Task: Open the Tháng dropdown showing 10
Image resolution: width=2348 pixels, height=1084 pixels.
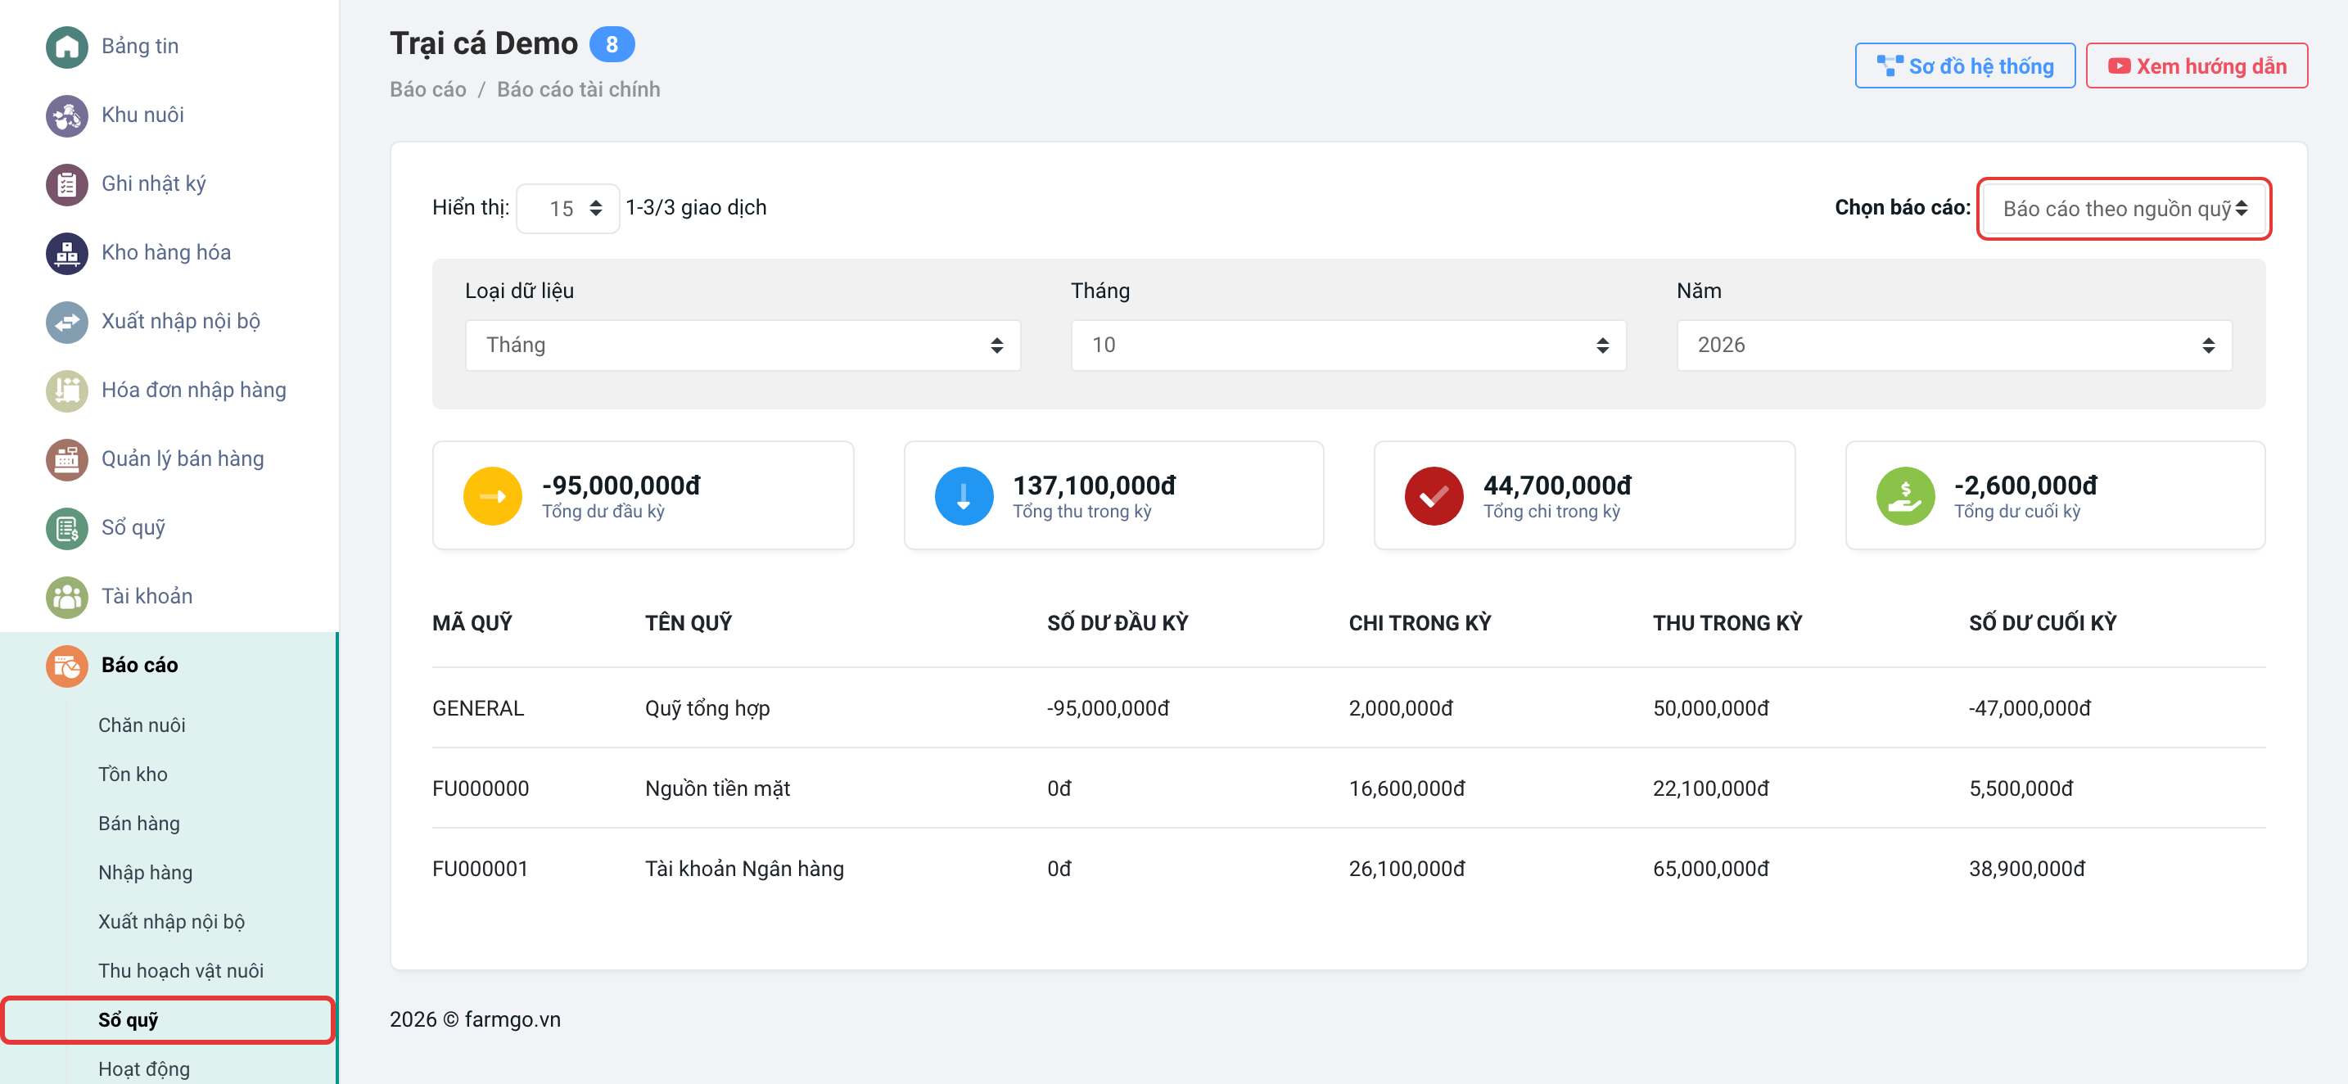Action: click(1348, 346)
